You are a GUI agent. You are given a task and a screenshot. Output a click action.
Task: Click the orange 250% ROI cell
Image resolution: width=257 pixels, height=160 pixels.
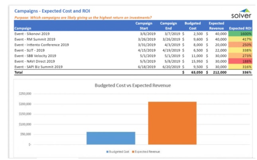click(x=240, y=45)
